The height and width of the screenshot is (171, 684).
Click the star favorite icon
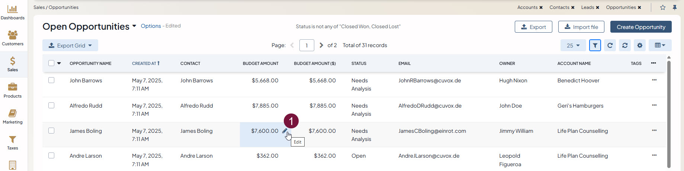[663, 7]
